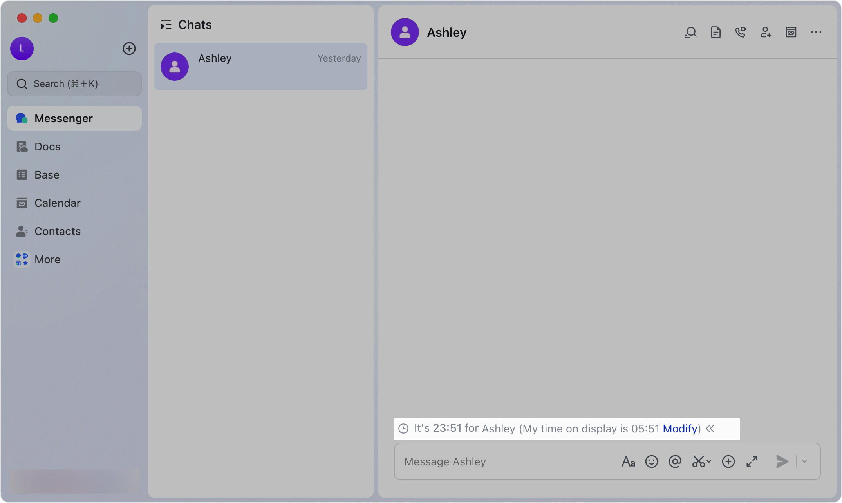Add a member to the Ashley chat

766,33
